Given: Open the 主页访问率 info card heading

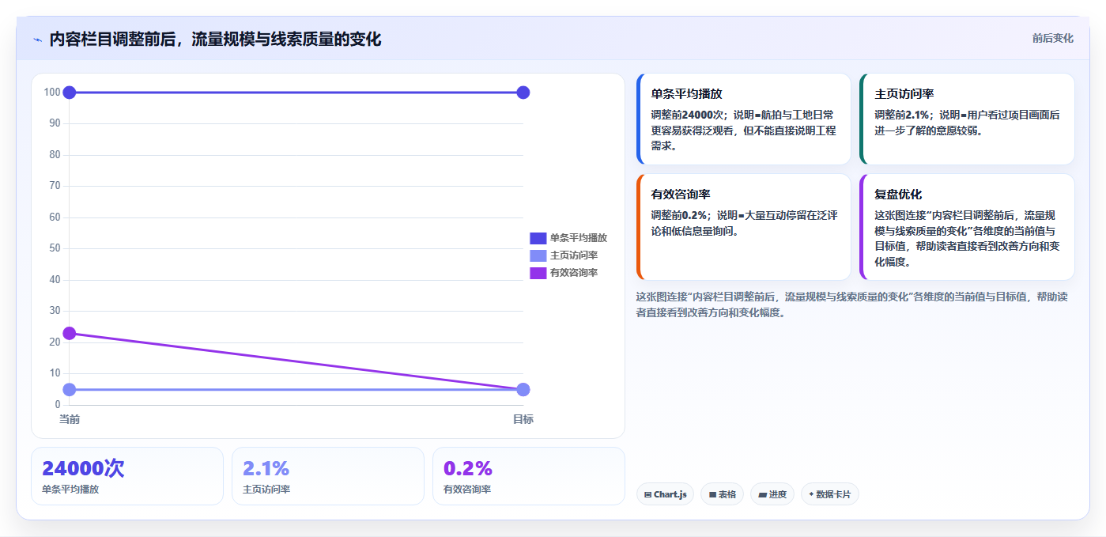Looking at the screenshot, I should pos(904,93).
